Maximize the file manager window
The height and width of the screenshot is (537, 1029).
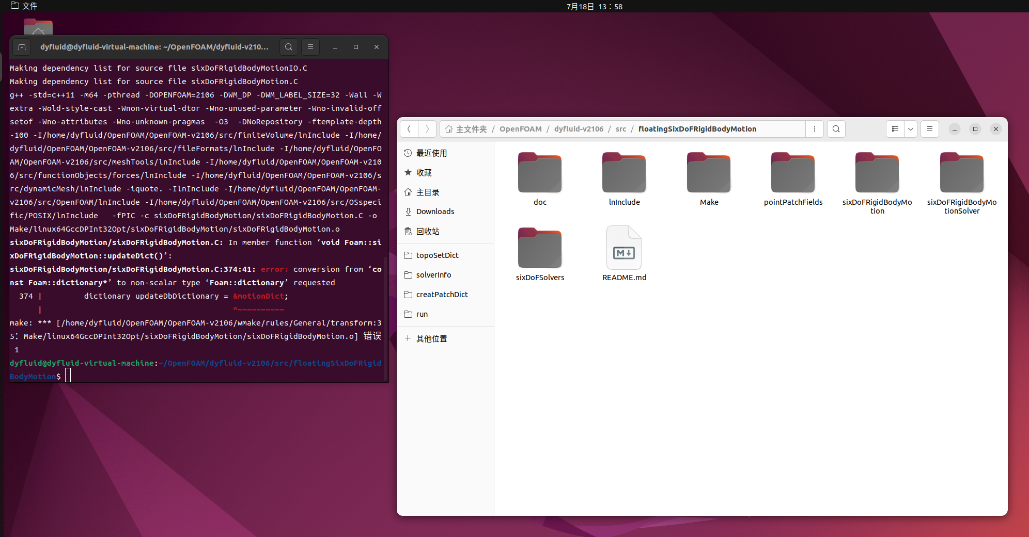975,129
